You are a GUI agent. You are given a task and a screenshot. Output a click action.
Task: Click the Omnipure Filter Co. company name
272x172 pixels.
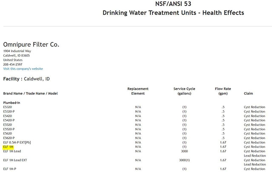pos(31,44)
